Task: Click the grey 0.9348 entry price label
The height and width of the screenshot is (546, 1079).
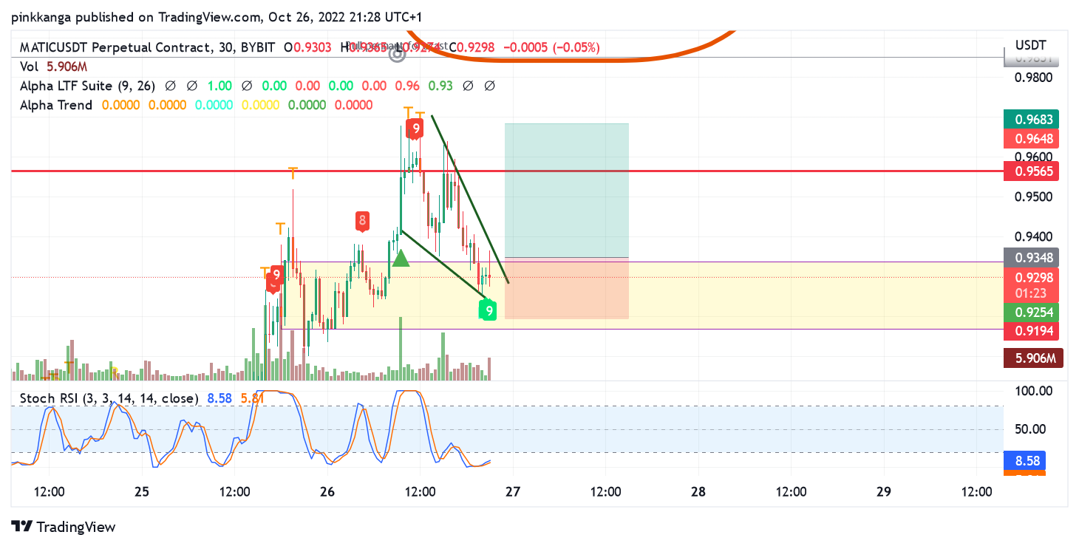Action: pyautogui.click(x=1032, y=257)
